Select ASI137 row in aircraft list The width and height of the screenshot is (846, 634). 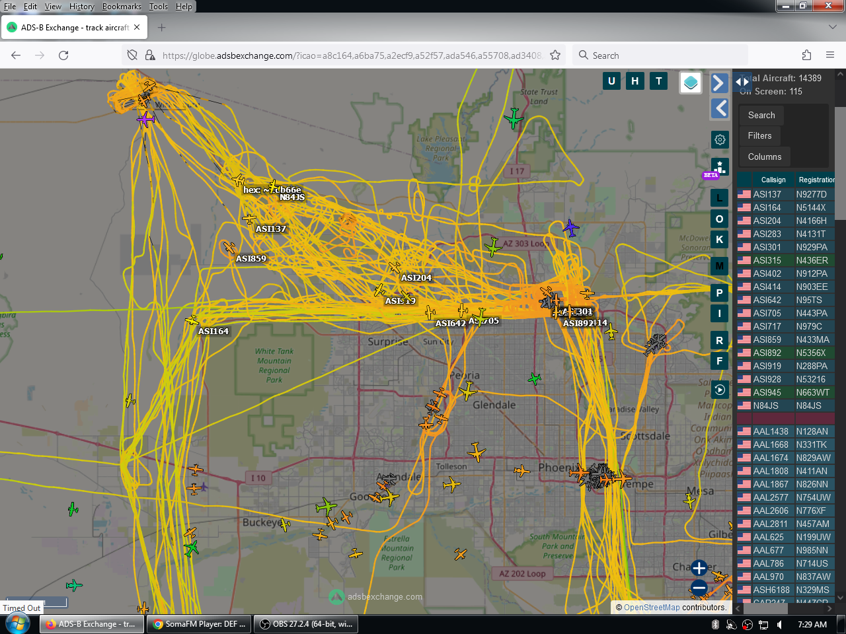786,194
